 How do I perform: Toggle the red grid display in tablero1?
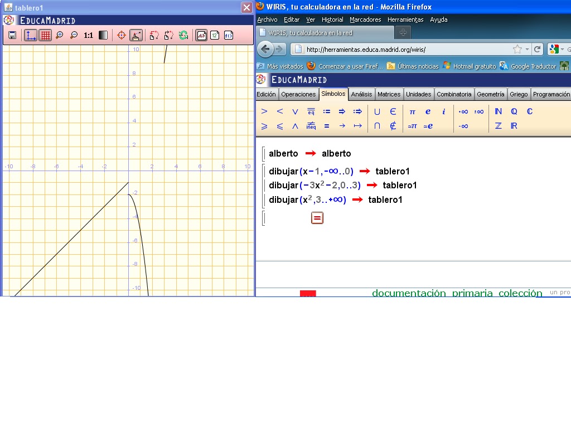tap(46, 35)
